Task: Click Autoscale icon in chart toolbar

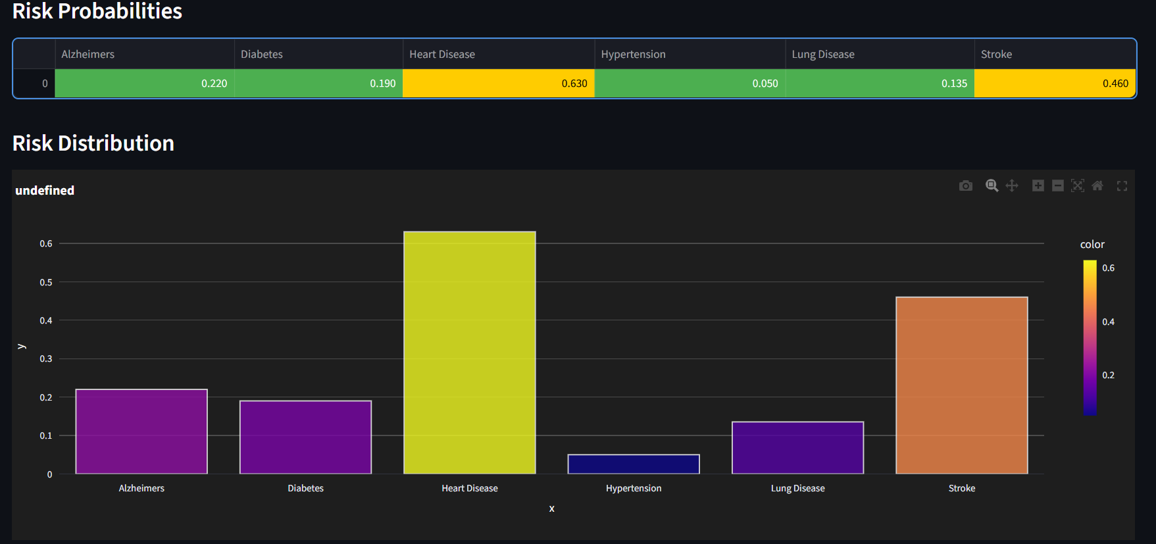Action: 1077,186
